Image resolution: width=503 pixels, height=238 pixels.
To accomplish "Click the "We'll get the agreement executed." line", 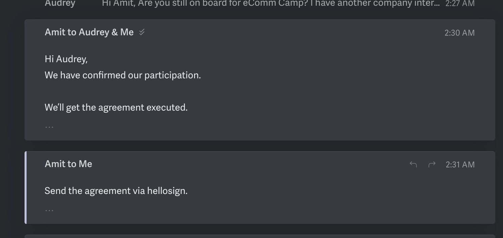I will click(x=116, y=108).
